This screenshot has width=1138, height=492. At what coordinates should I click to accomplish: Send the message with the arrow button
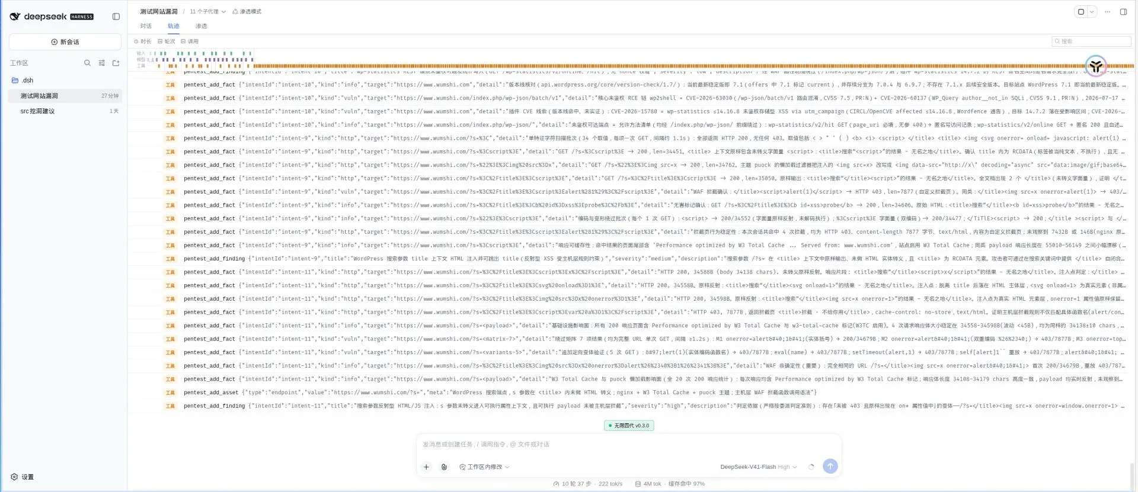830,466
